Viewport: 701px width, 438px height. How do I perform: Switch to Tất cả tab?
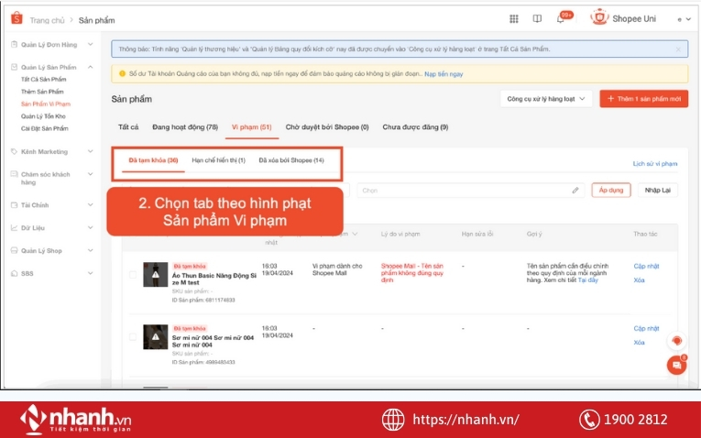coord(128,127)
